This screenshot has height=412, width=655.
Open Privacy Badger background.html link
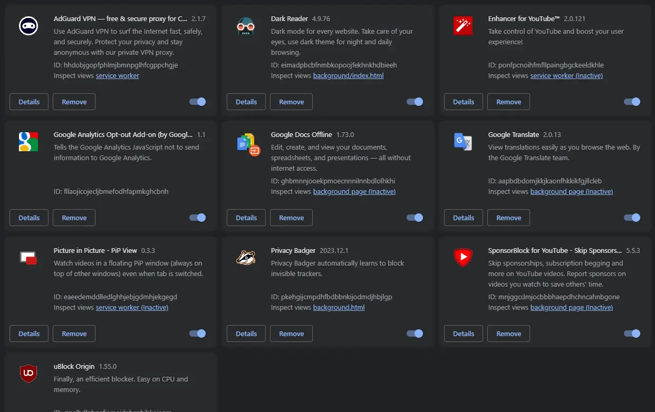[339, 308]
